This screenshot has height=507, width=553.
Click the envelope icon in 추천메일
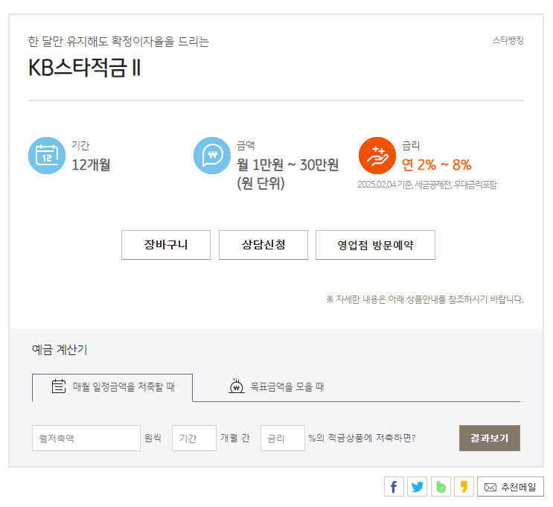tap(490, 488)
